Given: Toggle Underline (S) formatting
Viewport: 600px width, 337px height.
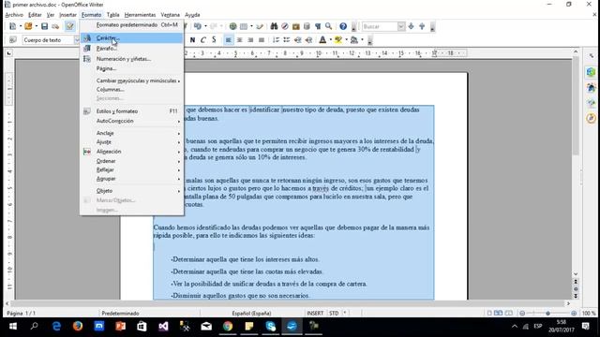Looking at the screenshot, I should coord(214,39).
